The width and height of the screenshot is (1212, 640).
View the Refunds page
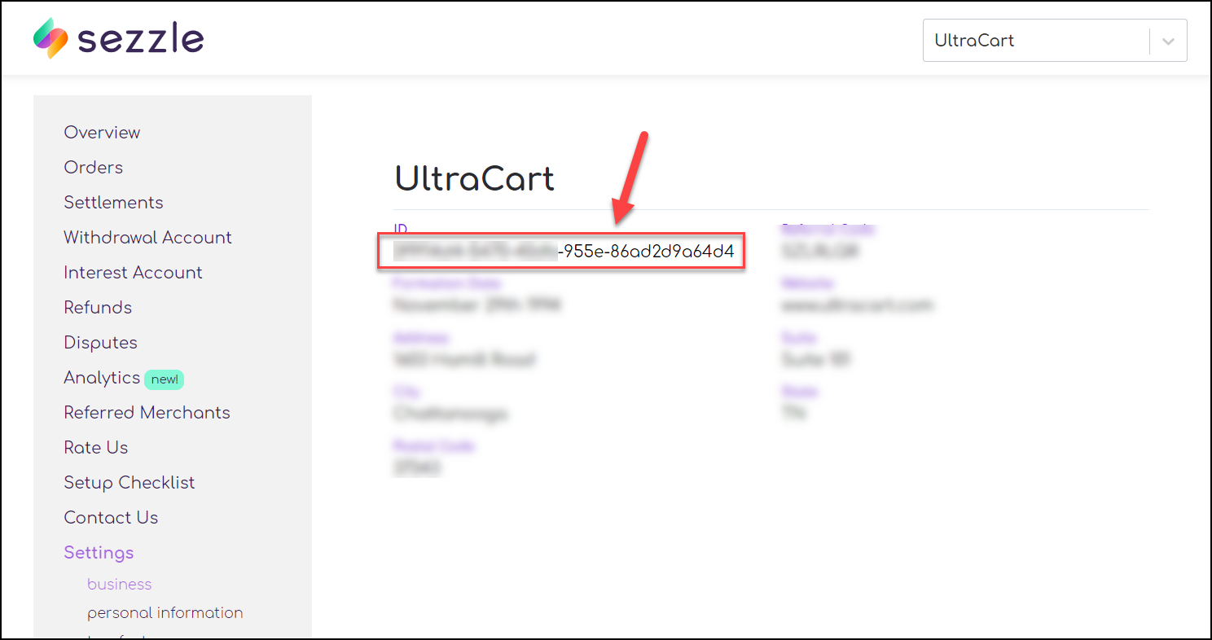pyautogui.click(x=98, y=307)
